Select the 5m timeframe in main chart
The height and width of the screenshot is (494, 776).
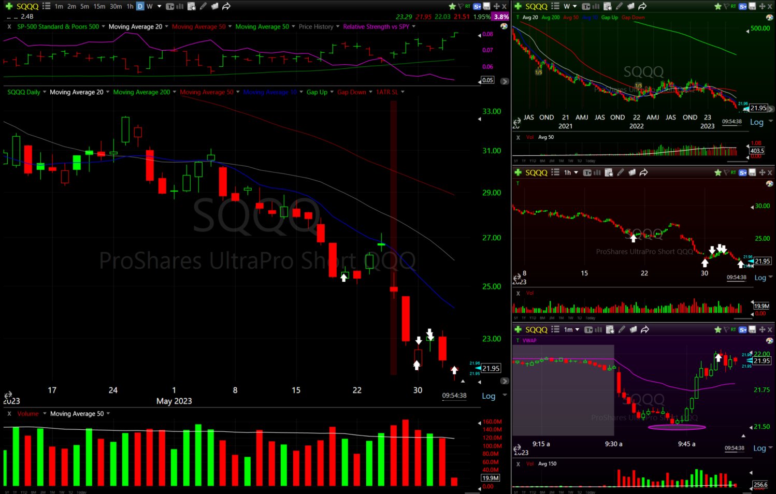click(84, 6)
